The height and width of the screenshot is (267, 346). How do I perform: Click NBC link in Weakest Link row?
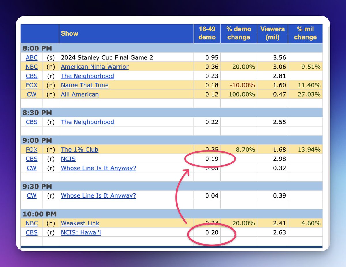click(32, 223)
